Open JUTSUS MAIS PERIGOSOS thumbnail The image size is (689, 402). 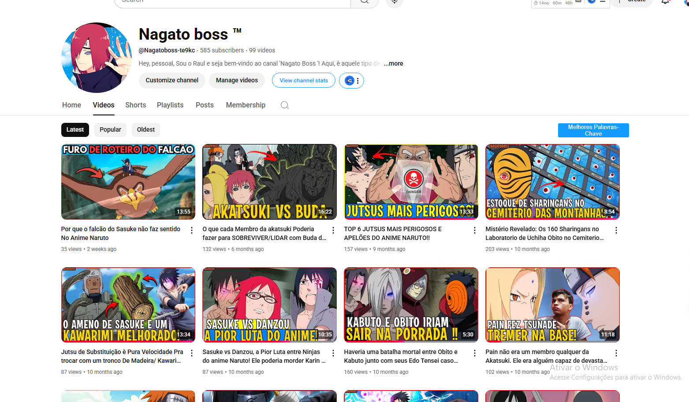pyautogui.click(x=411, y=182)
